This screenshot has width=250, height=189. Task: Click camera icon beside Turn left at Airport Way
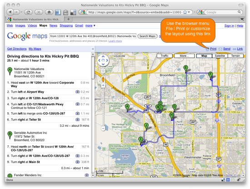77,92
